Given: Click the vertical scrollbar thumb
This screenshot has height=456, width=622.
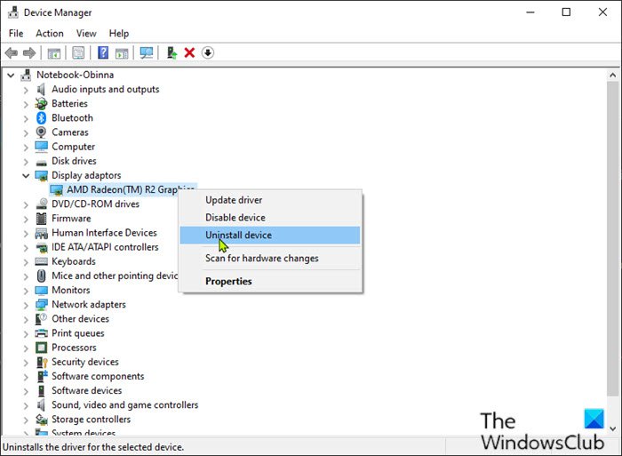Looking at the screenshot, I should pyautogui.click(x=613, y=238).
